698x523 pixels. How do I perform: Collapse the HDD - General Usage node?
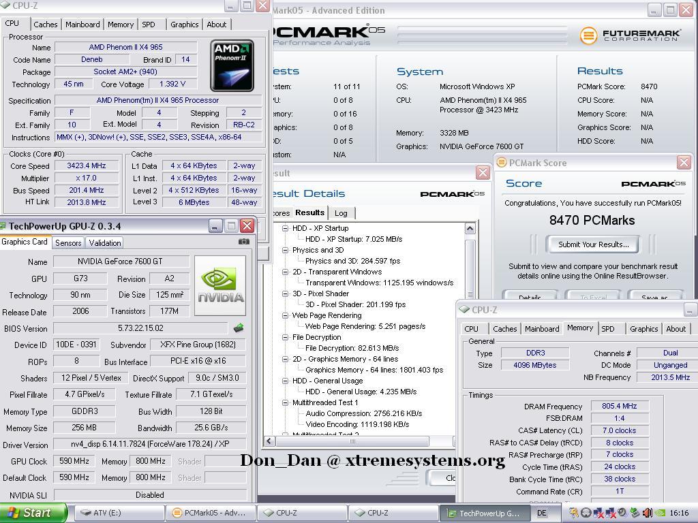pyautogui.click(x=285, y=381)
